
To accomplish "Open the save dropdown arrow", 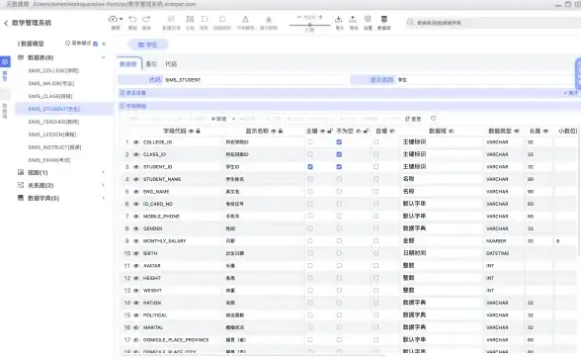I will [x=121, y=19].
